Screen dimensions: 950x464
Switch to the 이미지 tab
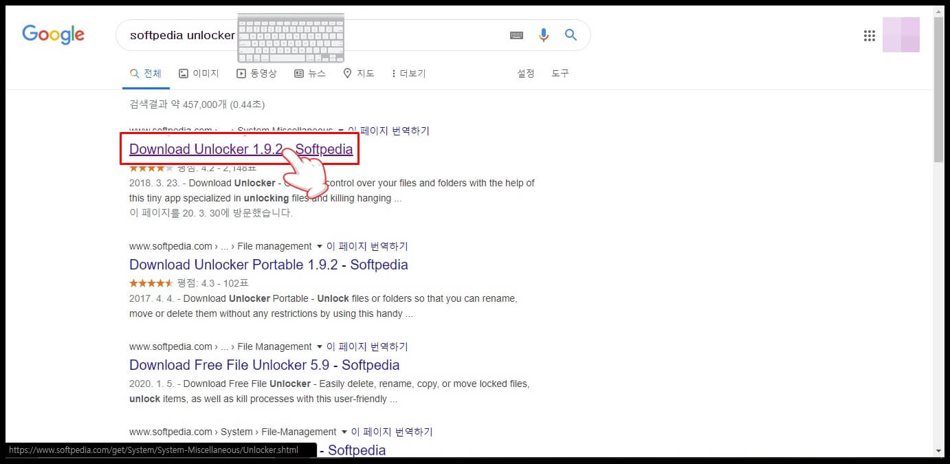pos(199,74)
